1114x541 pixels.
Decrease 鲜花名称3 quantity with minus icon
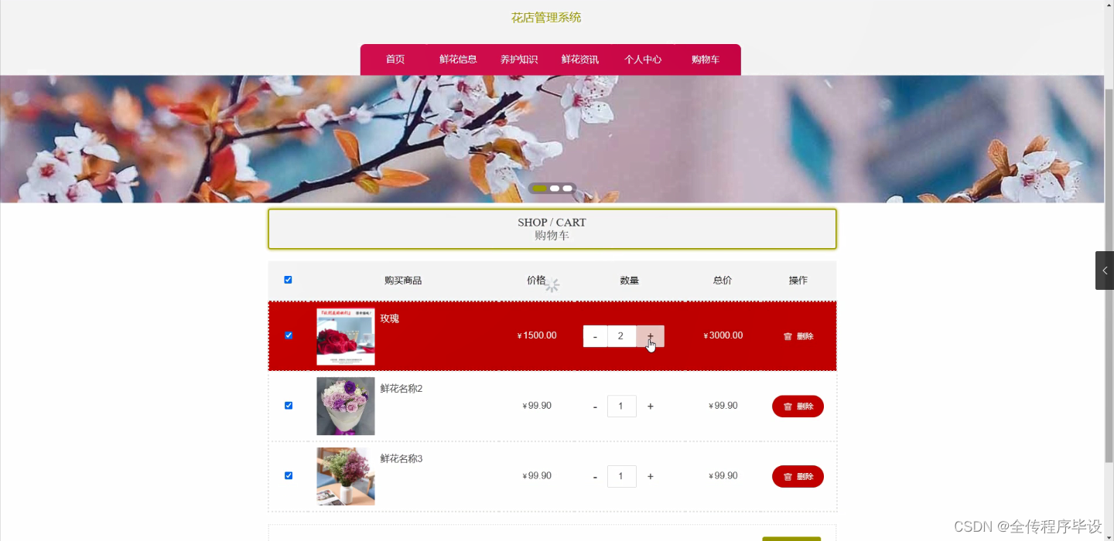coord(595,476)
